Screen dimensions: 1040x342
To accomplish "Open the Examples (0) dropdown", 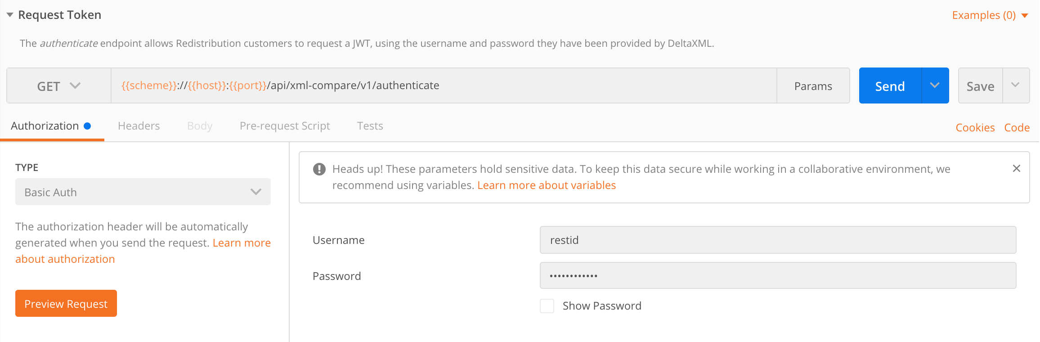I will (990, 15).
